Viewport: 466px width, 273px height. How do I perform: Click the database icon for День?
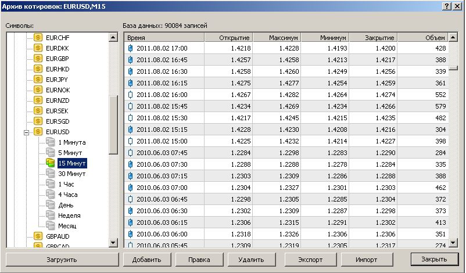(x=50, y=204)
